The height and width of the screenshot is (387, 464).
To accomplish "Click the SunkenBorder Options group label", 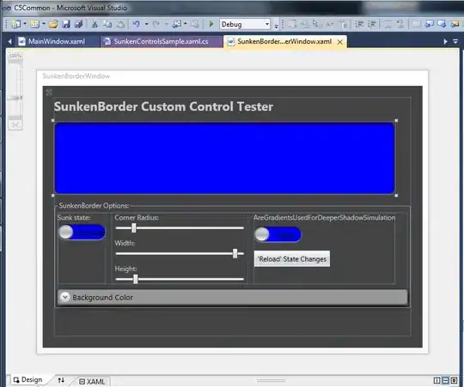I will 94,206.
